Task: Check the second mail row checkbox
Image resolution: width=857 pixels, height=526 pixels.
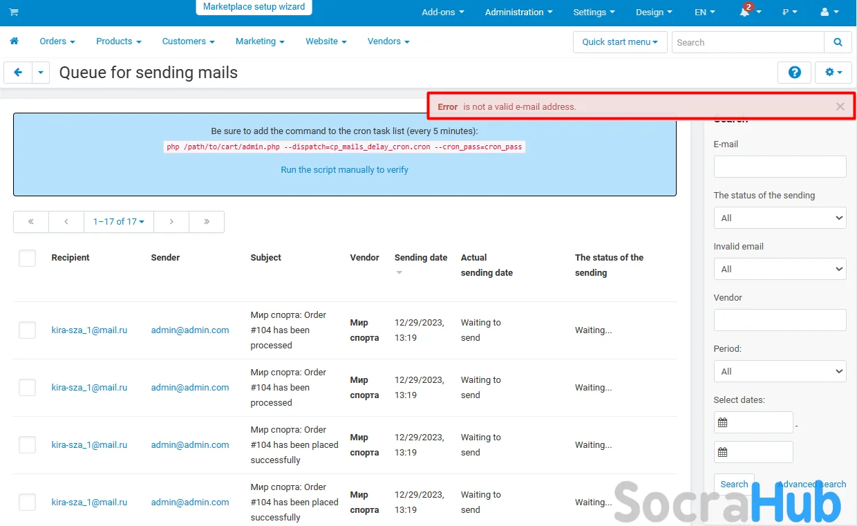Action: (x=27, y=388)
